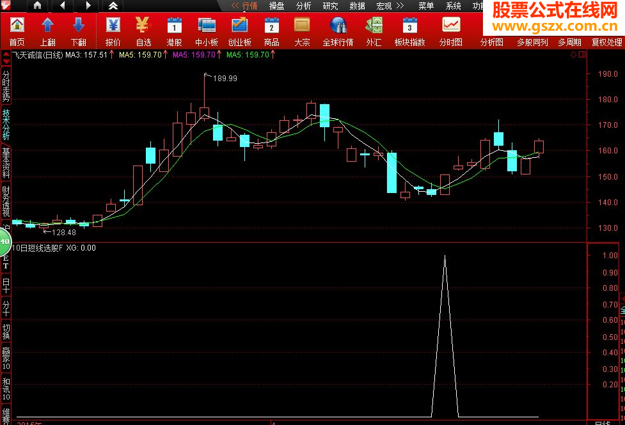Viewport: 625px width, 425px height.
Task: Click the white XG signal spike peak
Action: [x=445, y=257]
